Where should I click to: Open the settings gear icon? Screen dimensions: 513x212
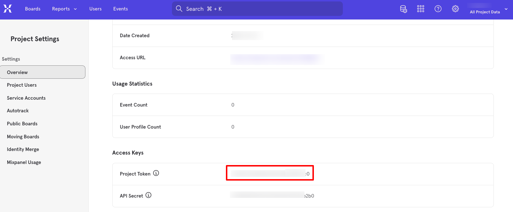point(455,9)
